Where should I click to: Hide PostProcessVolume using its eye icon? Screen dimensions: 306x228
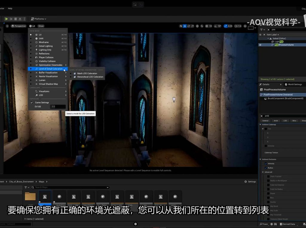tap(260, 45)
